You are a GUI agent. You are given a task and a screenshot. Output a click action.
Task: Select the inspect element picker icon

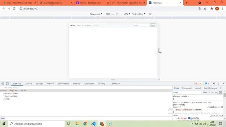click(3, 84)
